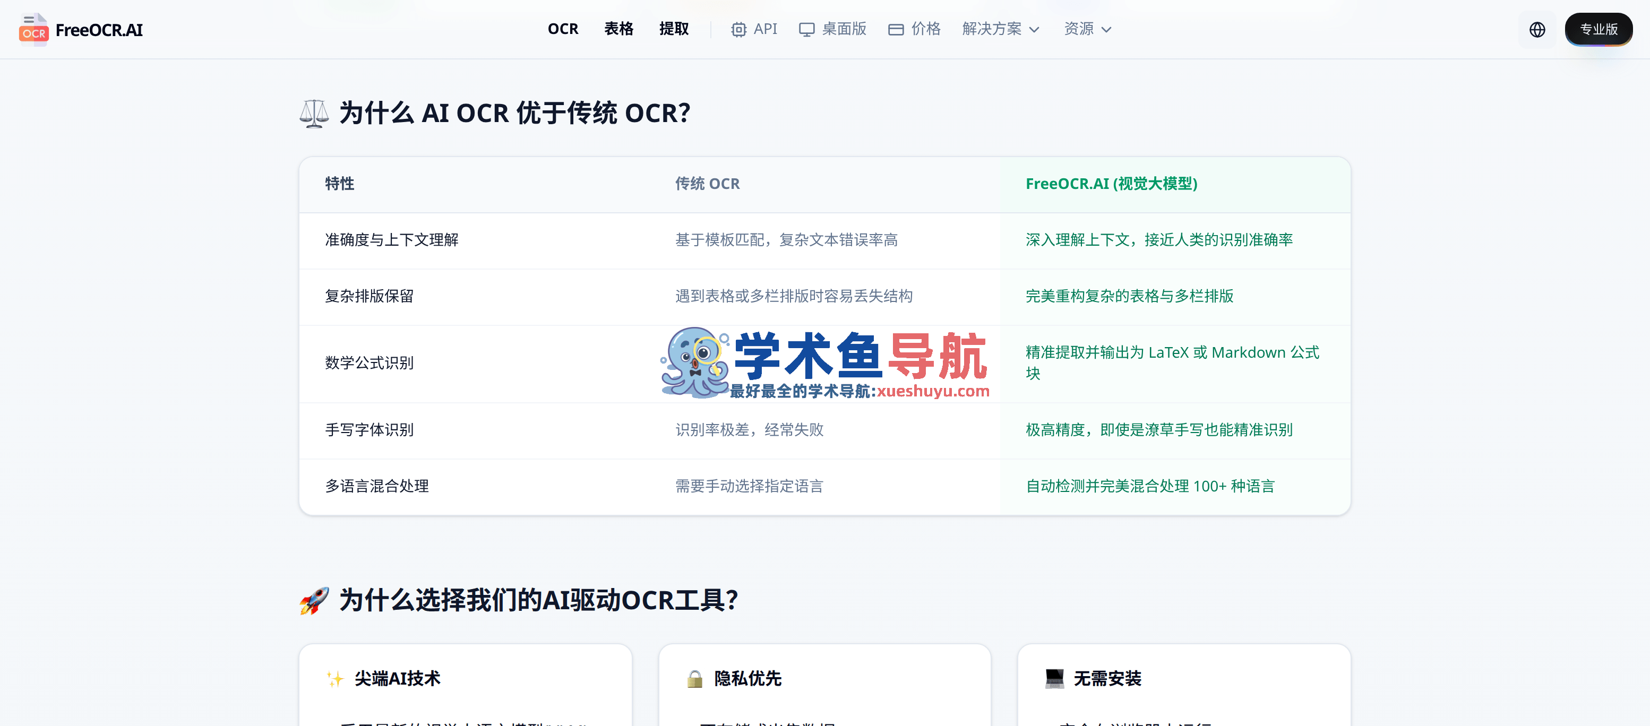This screenshot has width=1650, height=726.
Task: Click the laptop icon on 无需安装 card
Action: (x=1054, y=679)
